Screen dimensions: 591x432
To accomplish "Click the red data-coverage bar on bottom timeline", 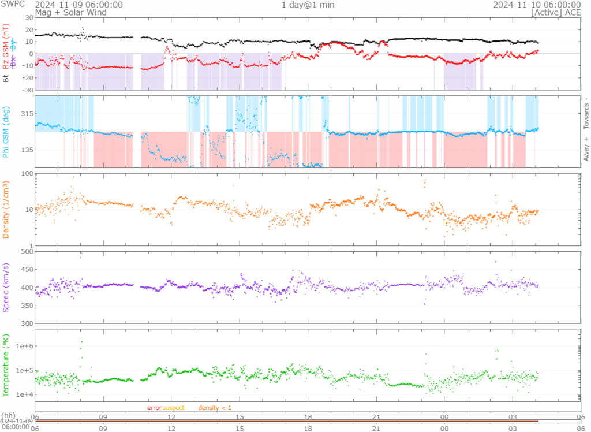I will point(287,421).
